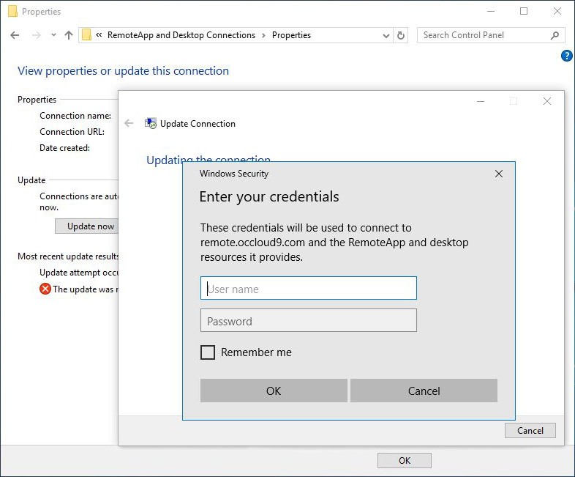
Task: Go up one folder level
Action: pos(69,35)
